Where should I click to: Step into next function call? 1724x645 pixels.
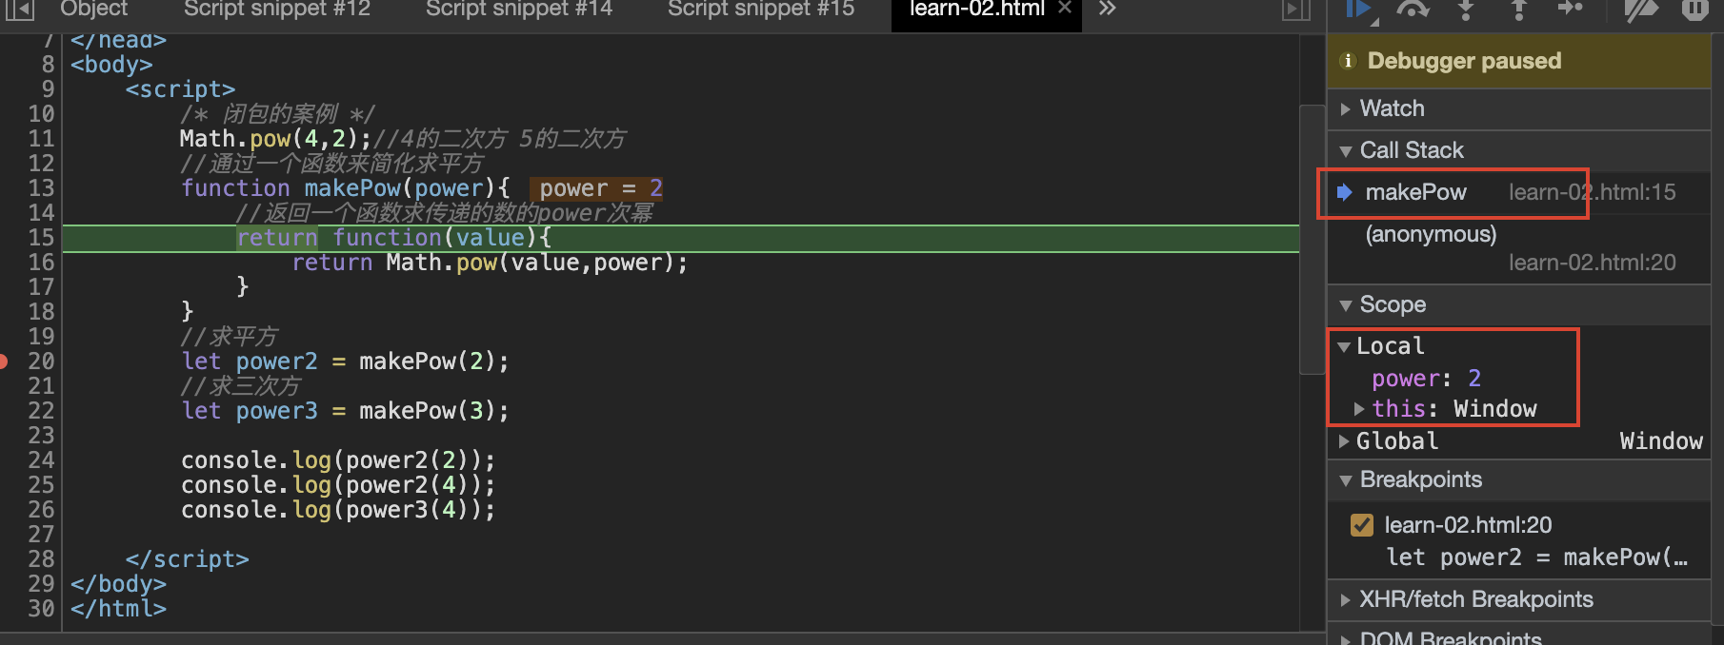click(1466, 10)
